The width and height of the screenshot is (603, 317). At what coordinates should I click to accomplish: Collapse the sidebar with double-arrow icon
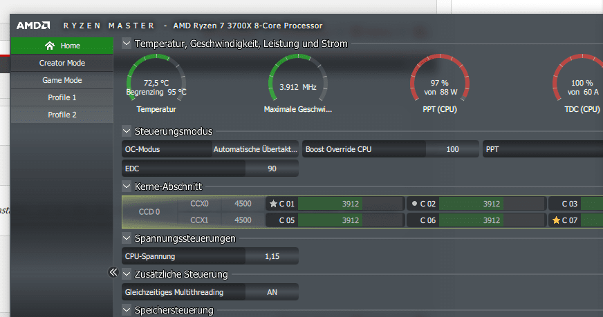pyautogui.click(x=113, y=272)
